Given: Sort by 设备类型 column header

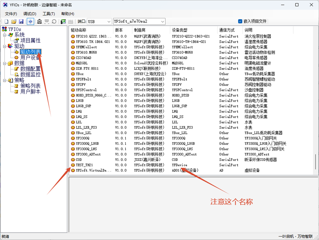Looking at the screenshot, I should point(194,30).
